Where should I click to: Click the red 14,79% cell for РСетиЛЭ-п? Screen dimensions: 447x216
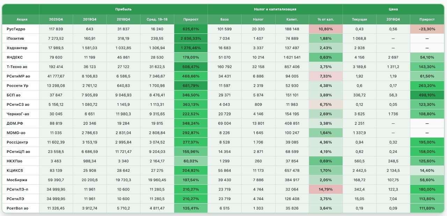pos(325,189)
